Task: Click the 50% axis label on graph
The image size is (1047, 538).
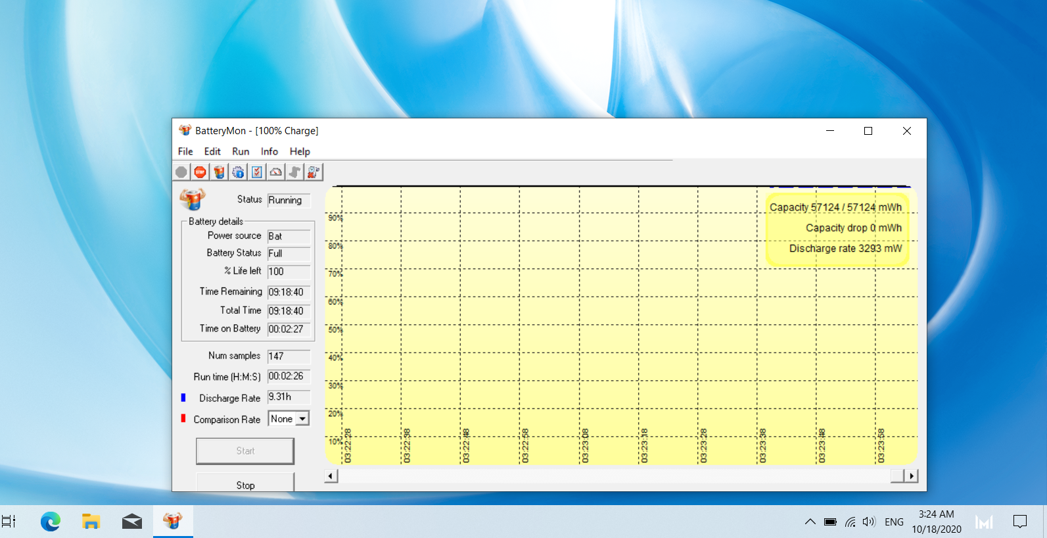Action: pos(335,330)
